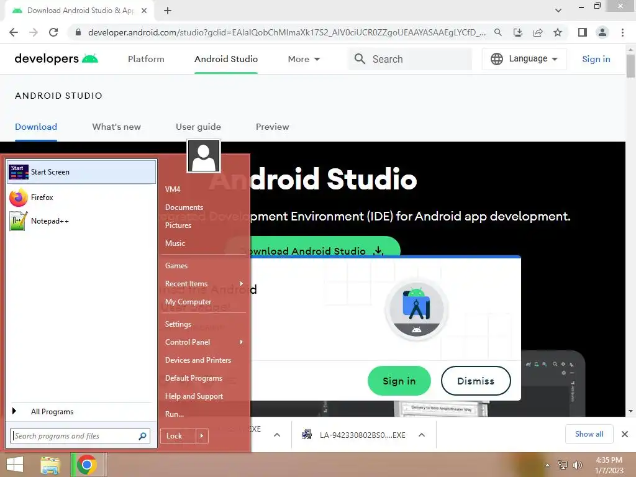The height and width of the screenshot is (477, 636).
Task: Click the Android Studio app icon in dialog
Action: pyautogui.click(x=417, y=309)
